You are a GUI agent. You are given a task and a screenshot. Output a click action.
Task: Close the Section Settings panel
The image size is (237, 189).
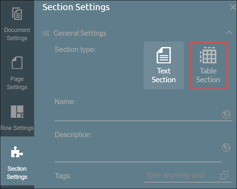click(x=233, y=8)
